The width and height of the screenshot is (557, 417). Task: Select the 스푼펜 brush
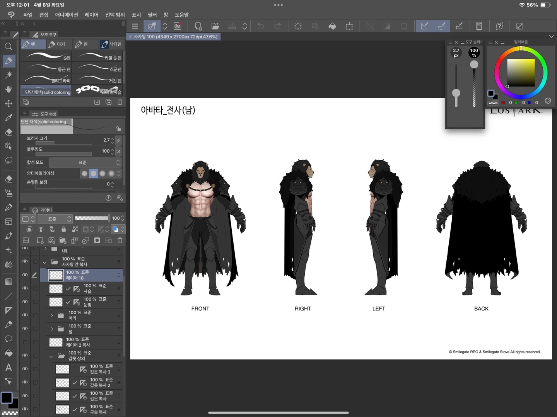click(x=97, y=68)
